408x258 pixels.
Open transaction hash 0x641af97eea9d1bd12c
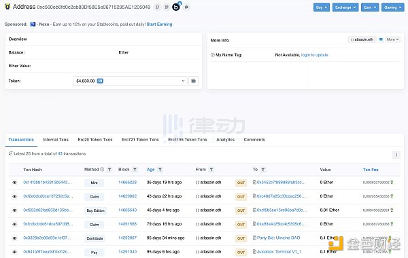click(x=48, y=251)
